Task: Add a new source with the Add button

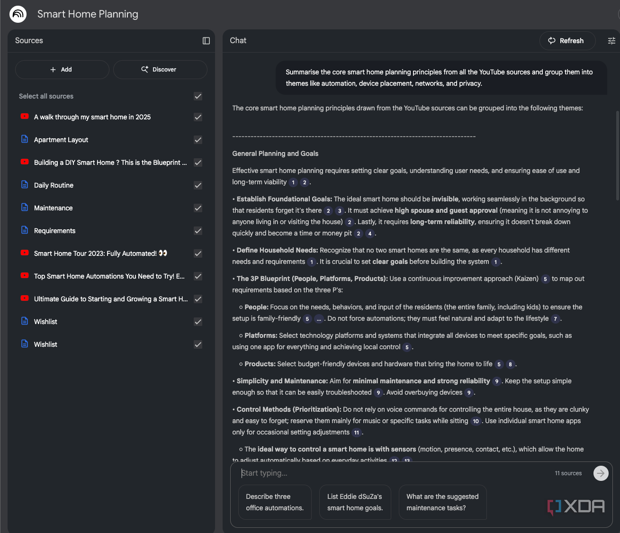Action: point(62,70)
